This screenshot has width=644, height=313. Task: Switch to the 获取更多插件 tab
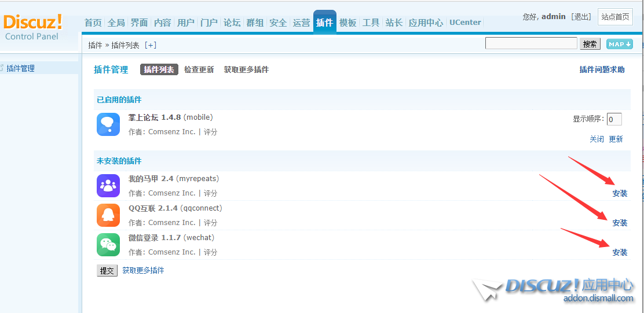tap(246, 69)
